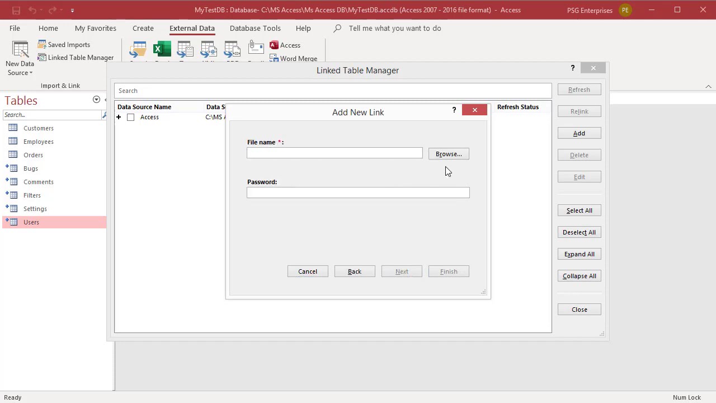Viewport: 716px width, 403px height.
Task: Click the PDF or XPS export icon
Action: pos(232,50)
